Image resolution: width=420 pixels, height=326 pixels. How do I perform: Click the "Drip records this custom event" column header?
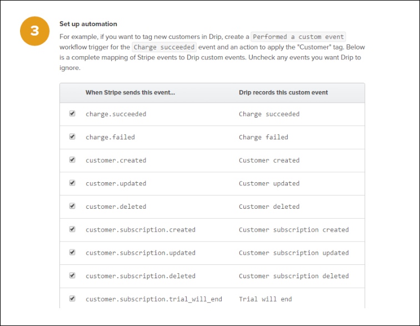coord(283,93)
